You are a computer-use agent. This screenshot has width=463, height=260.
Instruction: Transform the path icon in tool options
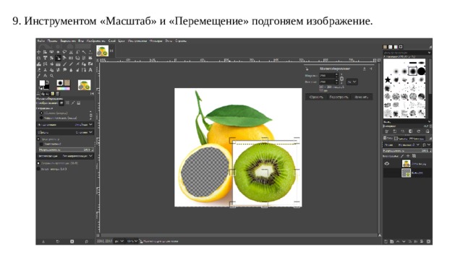pyautogui.click(x=73, y=103)
